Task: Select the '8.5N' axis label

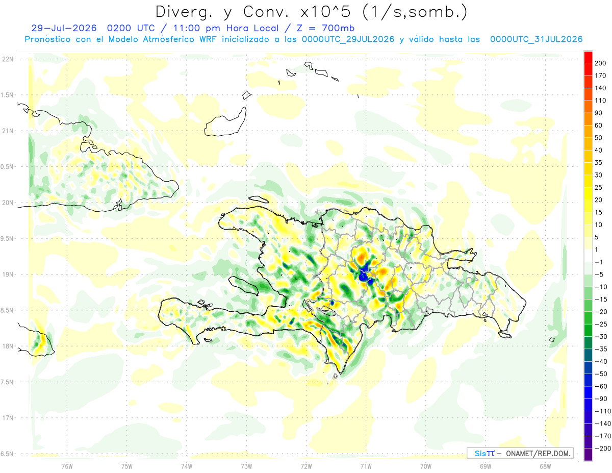Action: click(8, 310)
